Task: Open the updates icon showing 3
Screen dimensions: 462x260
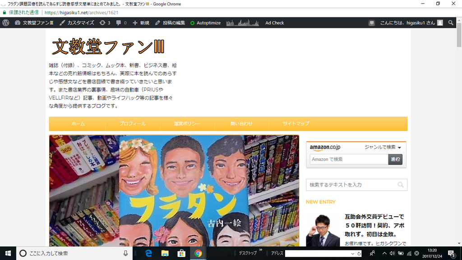Action: tap(105, 23)
